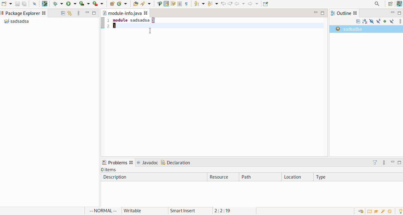Switch to the Declaration tab

coord(175,162)
